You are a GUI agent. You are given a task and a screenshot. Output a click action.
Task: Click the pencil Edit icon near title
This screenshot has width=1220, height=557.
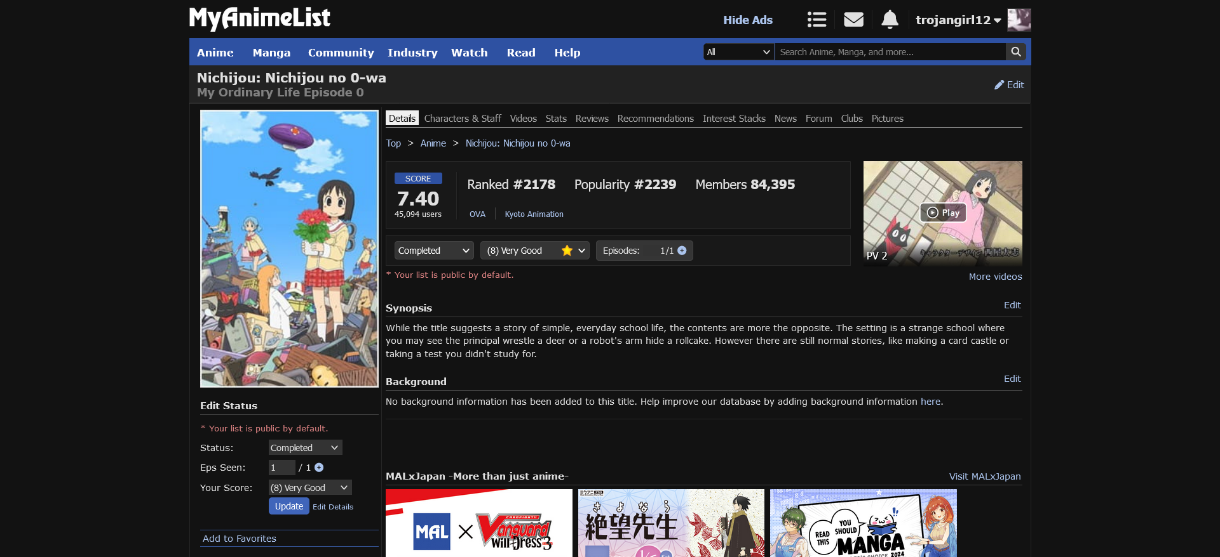point(1009,85)
